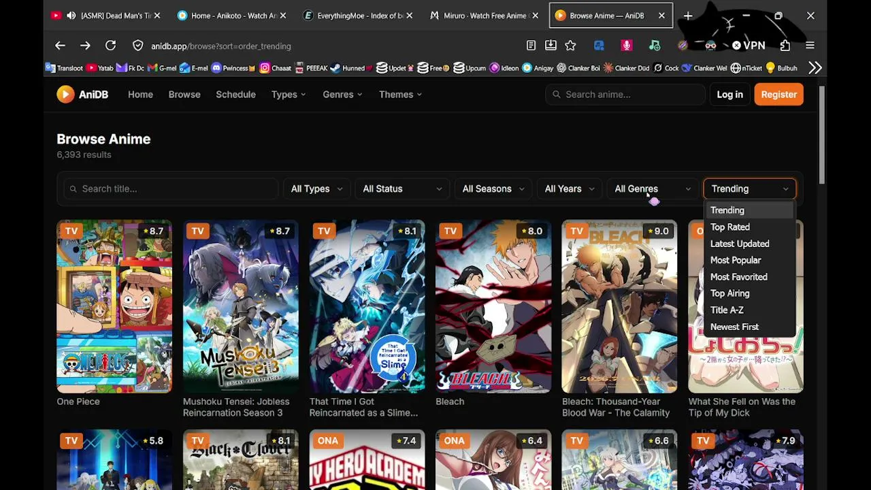Image resolution: width=871 pixels, height=490 pixels.
Task: Go forward to the next page
Action: click(x=85, y=46)
